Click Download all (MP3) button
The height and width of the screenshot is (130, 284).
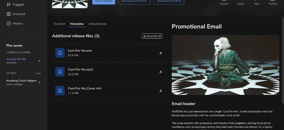pos(169,1)
